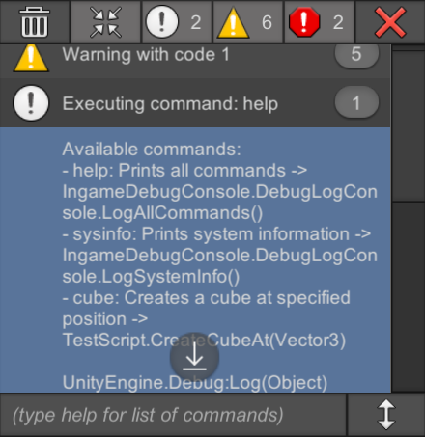
Task: Collapse the 'Executing command: help' entry
Action: [x=195, y=103]
